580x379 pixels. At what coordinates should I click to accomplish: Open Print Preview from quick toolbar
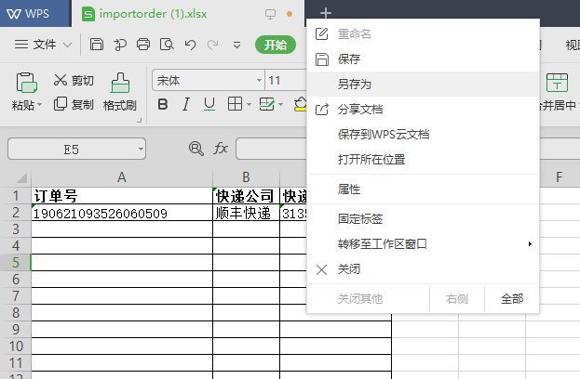click(x=166, y=45)
